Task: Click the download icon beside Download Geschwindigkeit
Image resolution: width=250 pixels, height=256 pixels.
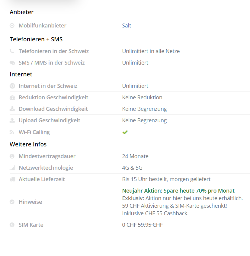Action: tap(12, 109)
